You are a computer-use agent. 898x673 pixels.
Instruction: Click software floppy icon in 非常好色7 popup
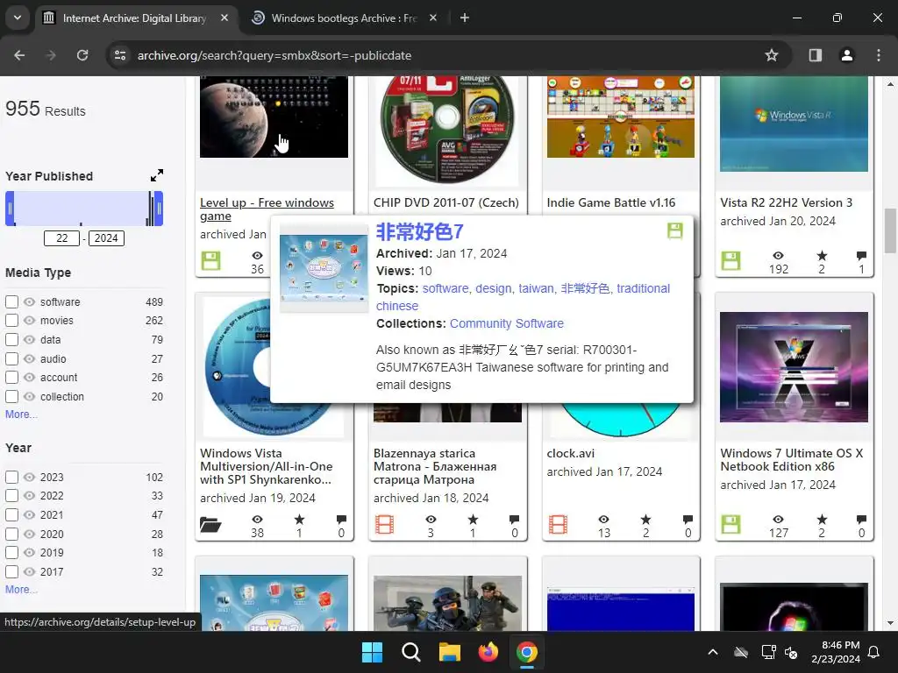[x=675, y=230]
